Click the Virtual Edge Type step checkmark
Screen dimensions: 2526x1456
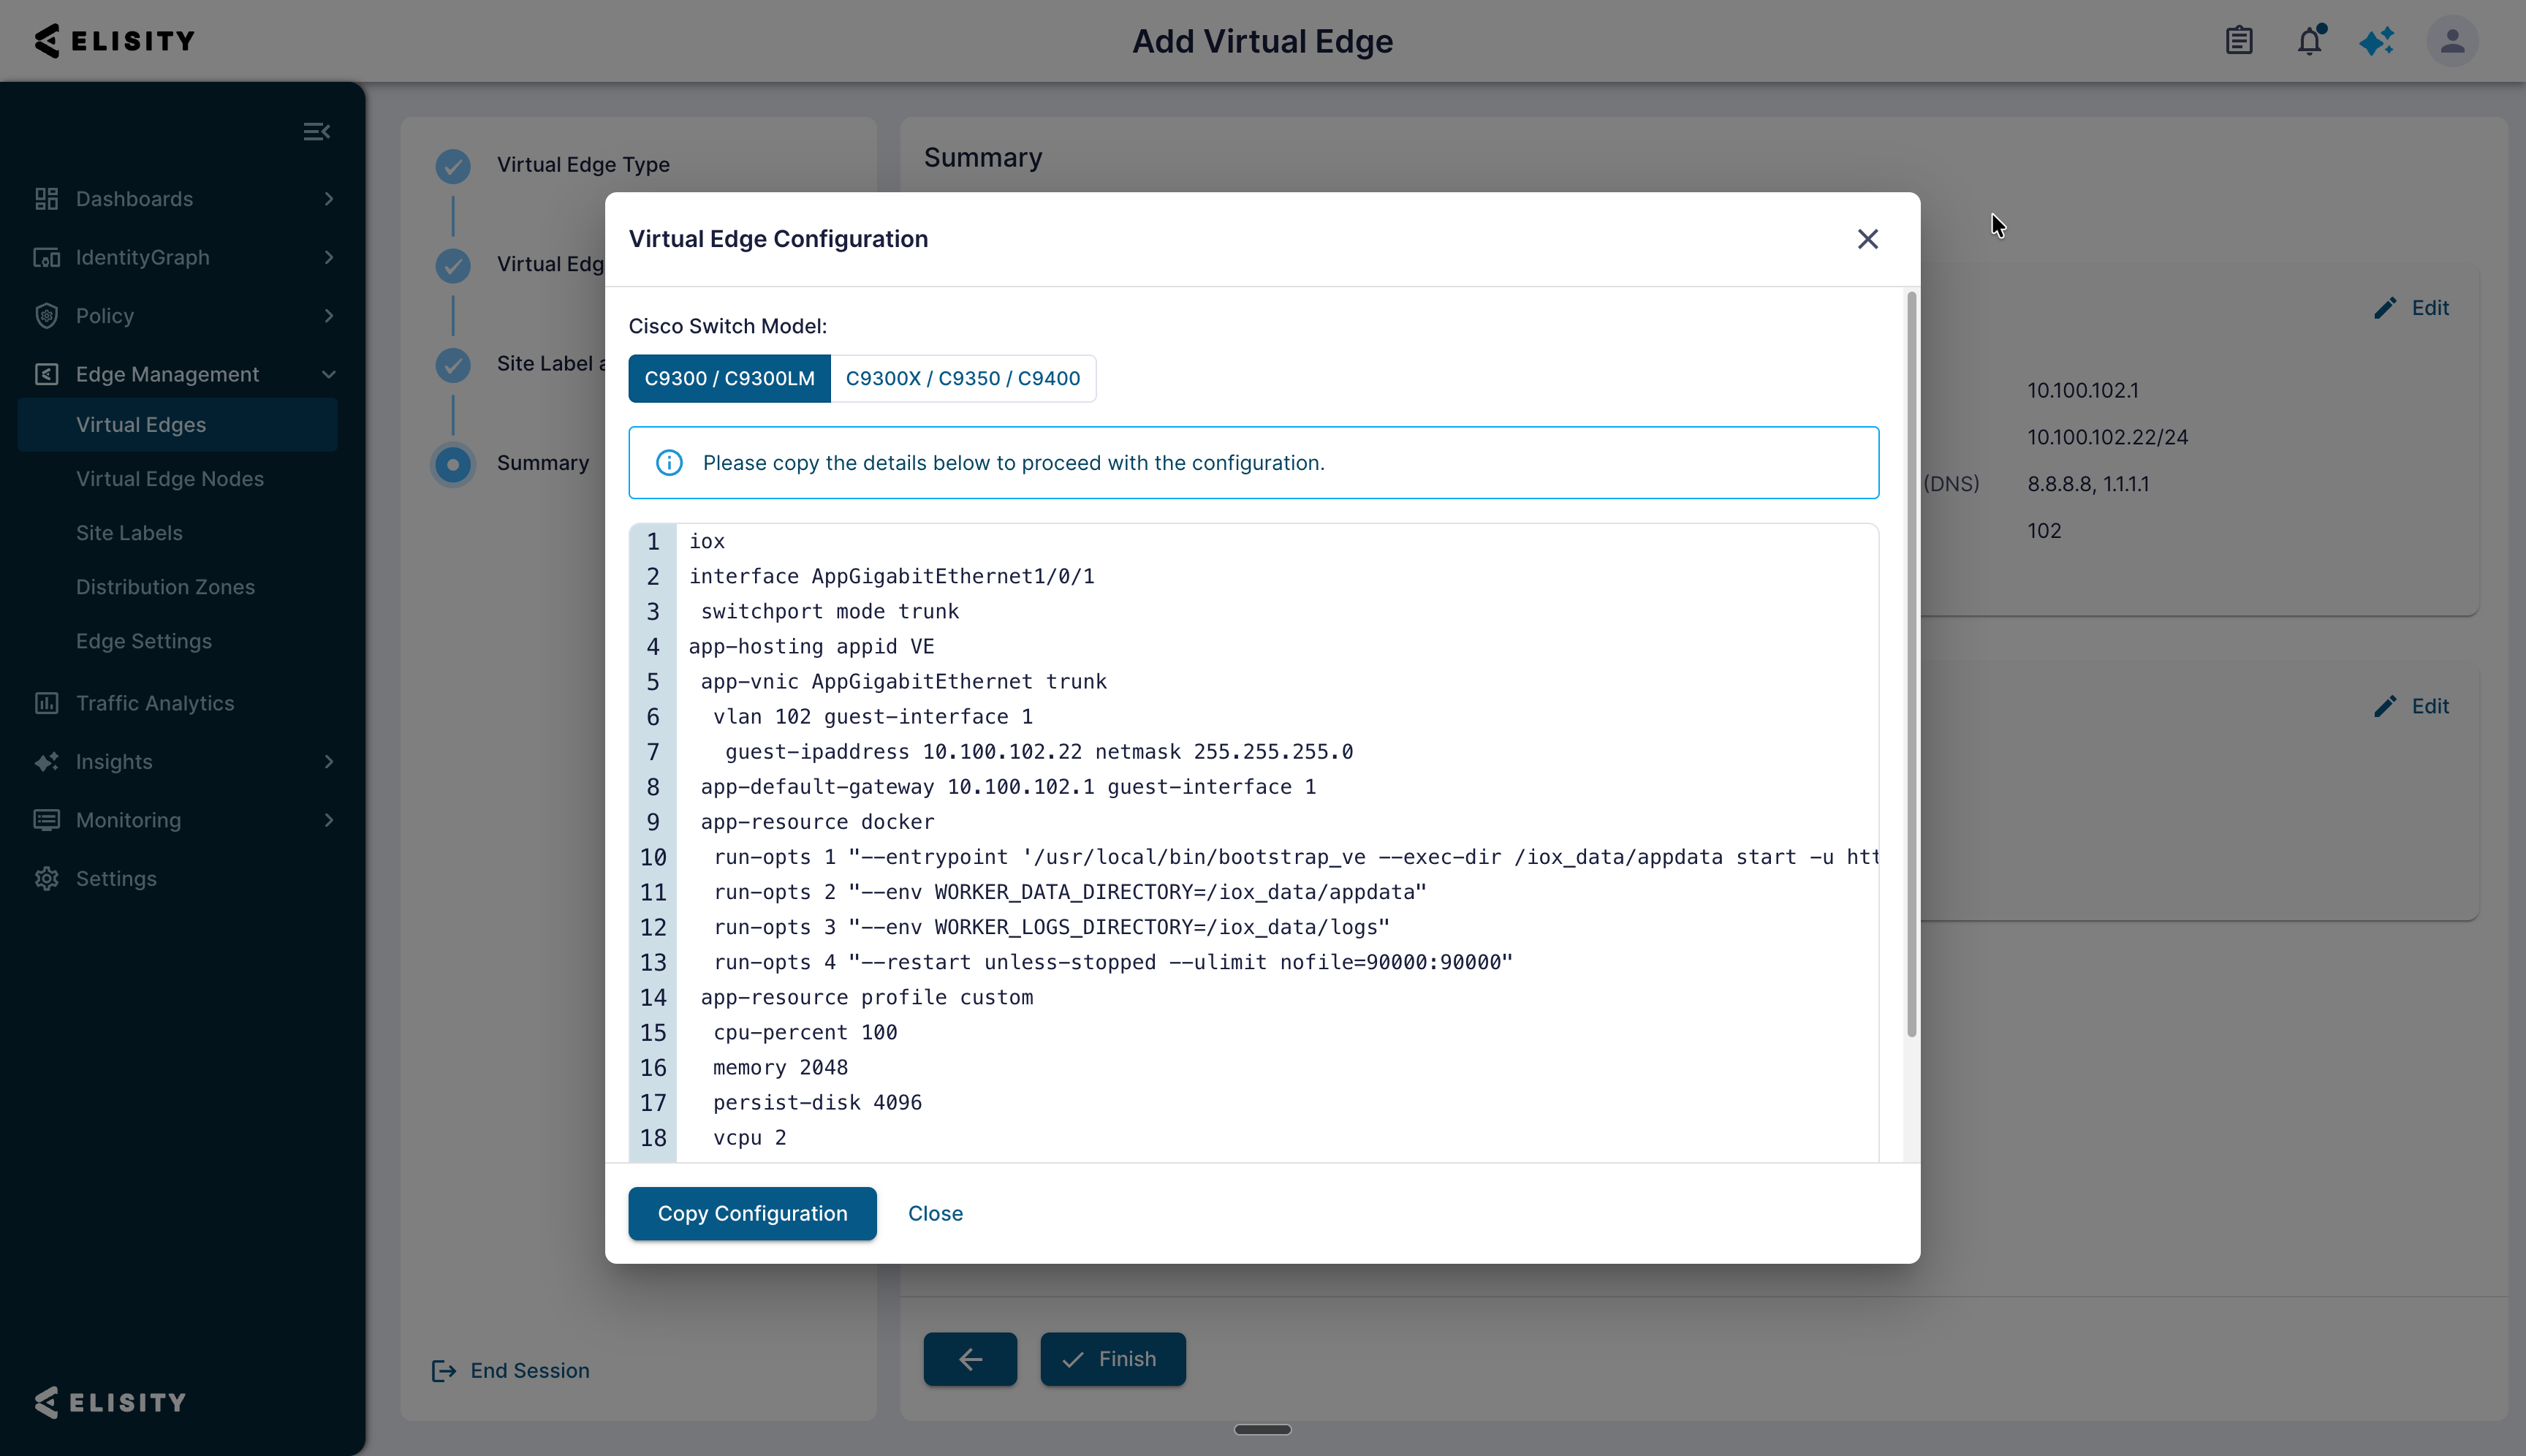[x=453, y=165]
